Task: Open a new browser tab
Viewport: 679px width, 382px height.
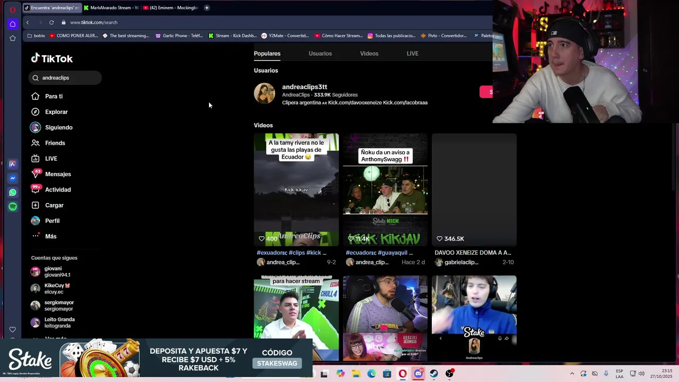Action: click(207, 7)
